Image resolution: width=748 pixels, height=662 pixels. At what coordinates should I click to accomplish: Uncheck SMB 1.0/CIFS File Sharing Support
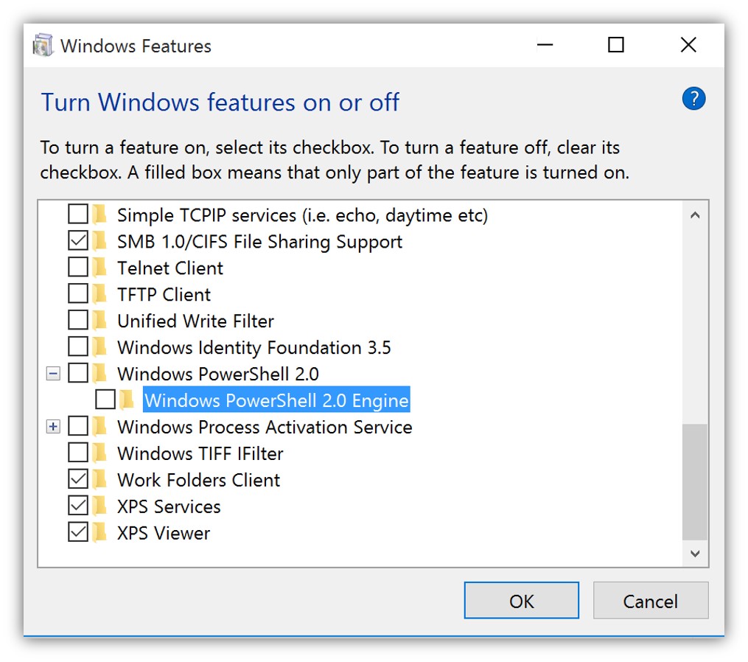coord(78,240)
